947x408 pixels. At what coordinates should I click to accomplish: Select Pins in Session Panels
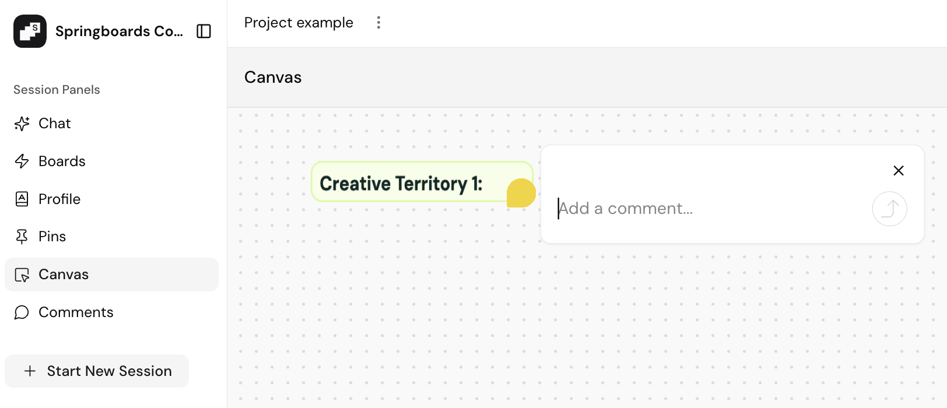coord(52,237)
